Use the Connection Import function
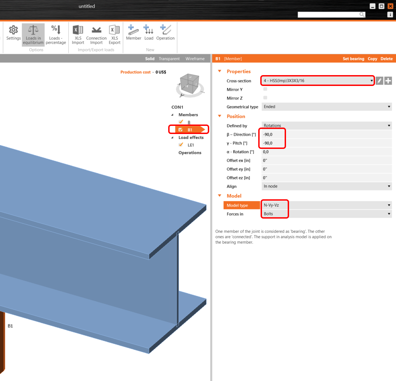The height and width of the screenshot is (381, 396). click(x=96, y=34)
